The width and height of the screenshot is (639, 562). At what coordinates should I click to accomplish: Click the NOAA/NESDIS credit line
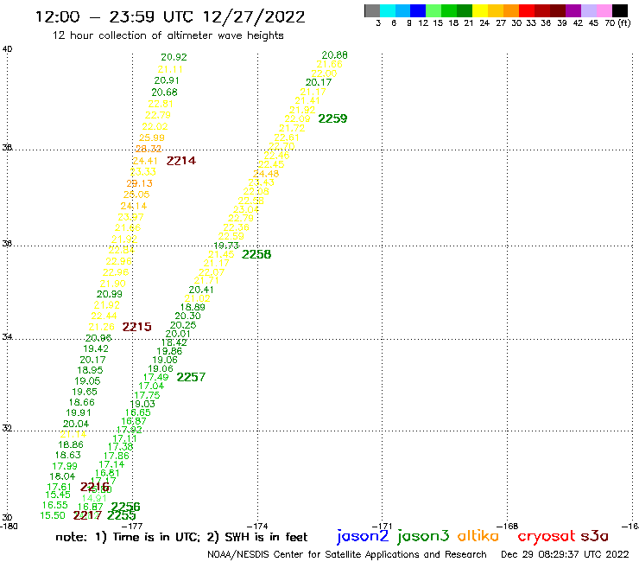point(347,554)
